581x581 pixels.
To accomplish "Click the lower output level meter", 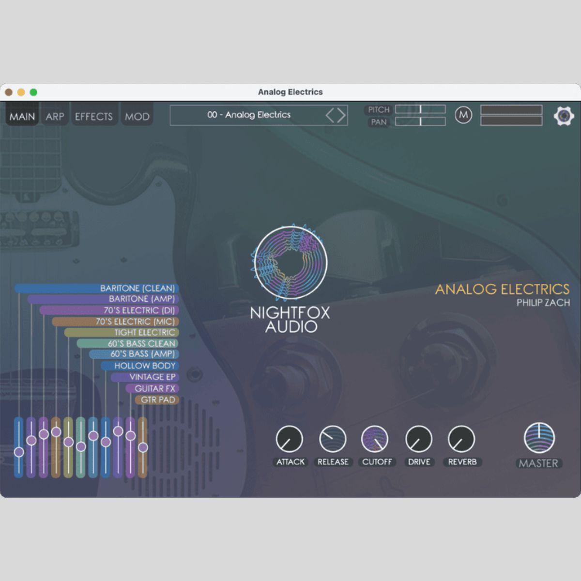I will tap(511, 121).
